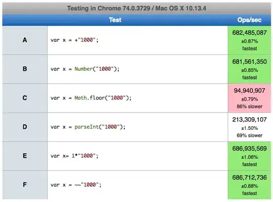Click the Ops/sec column header

point(249,20)
